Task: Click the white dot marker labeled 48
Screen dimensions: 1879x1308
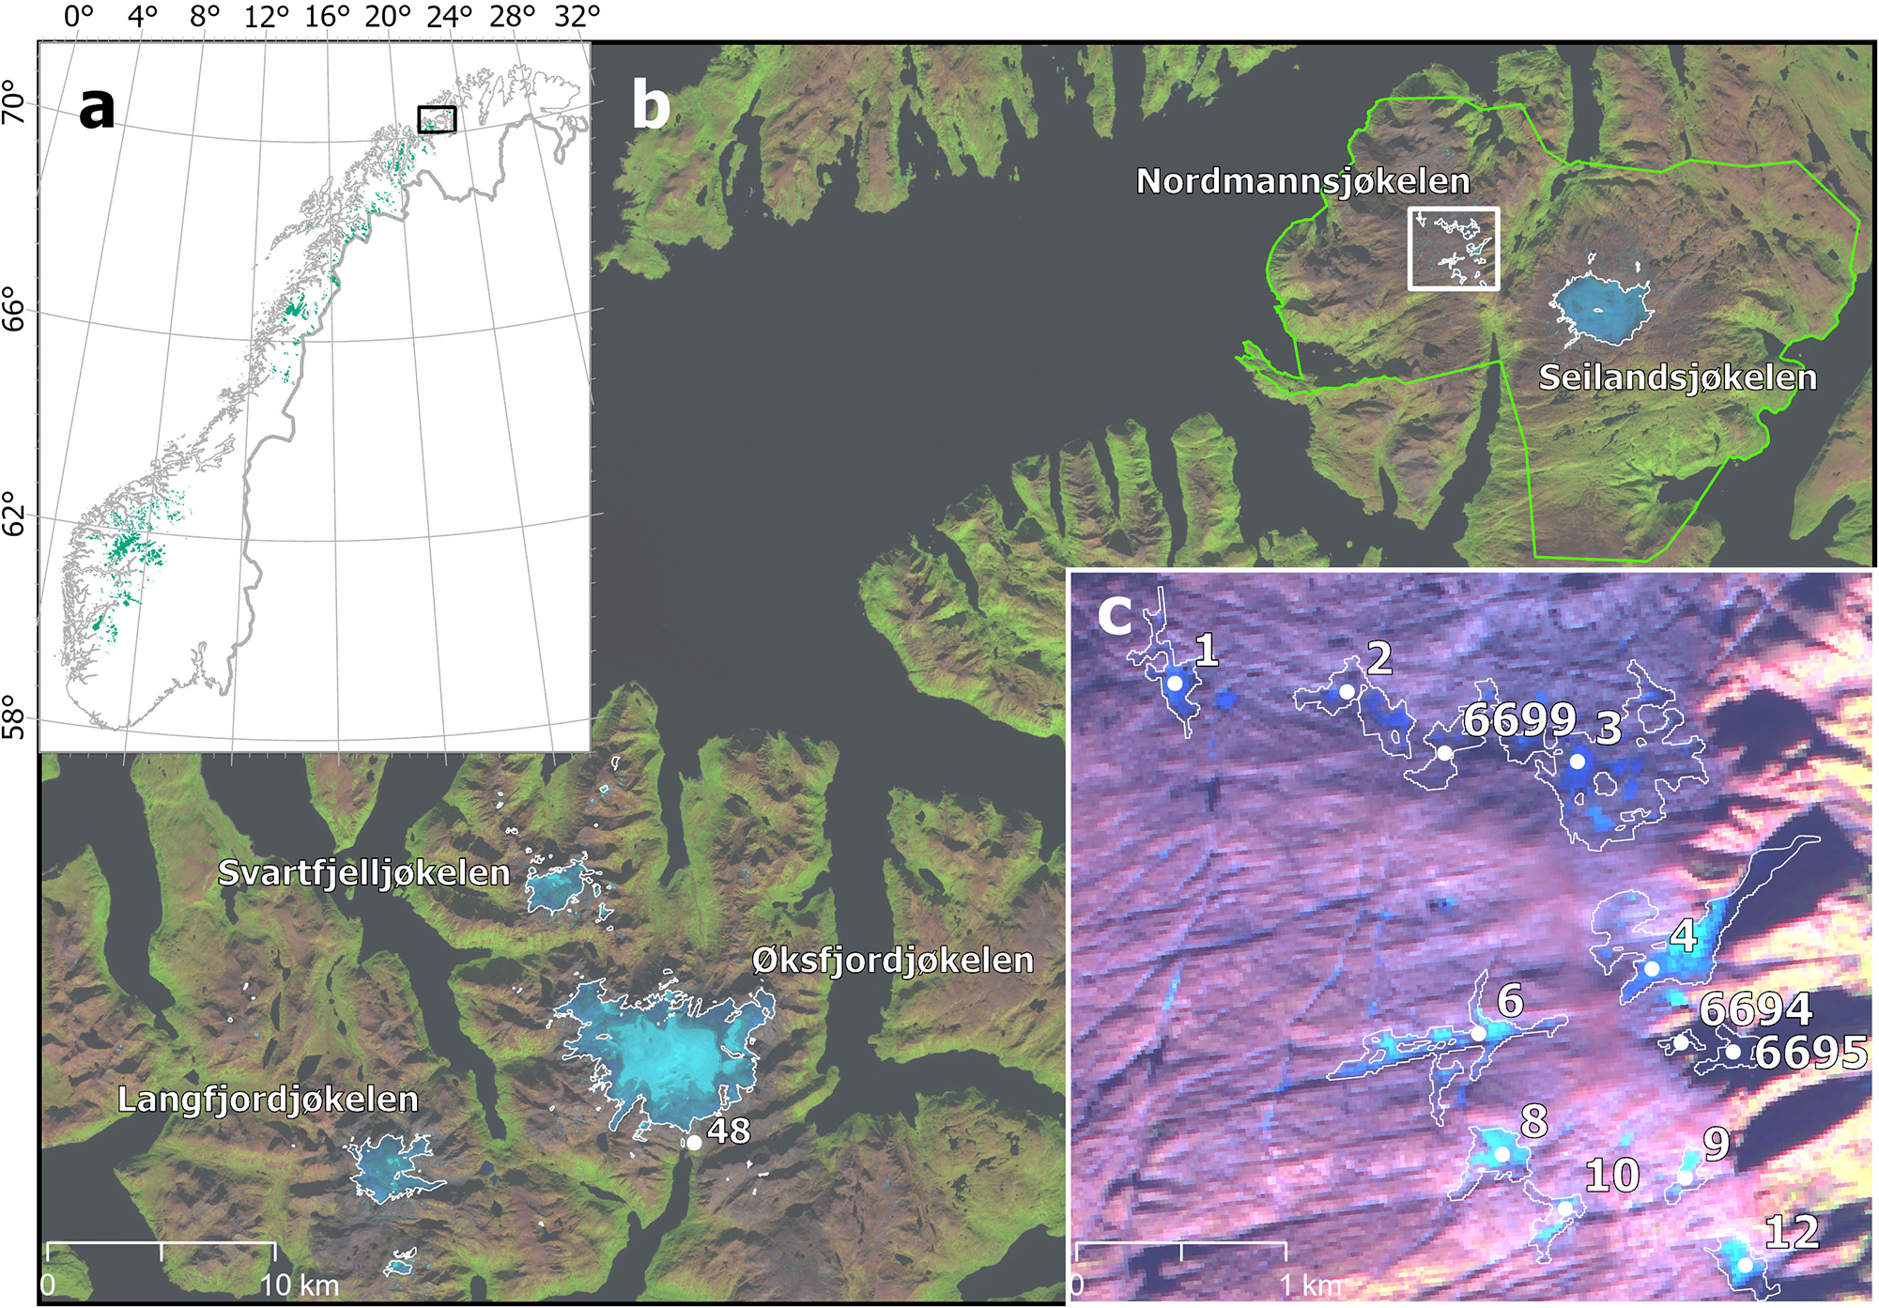Action: point(693,1143)
